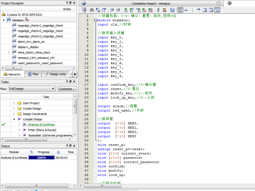The width and height of the screenshot is (255, 191).
Task: Click the first page-layout icon after the blue arrow
Action: point(205,10)
